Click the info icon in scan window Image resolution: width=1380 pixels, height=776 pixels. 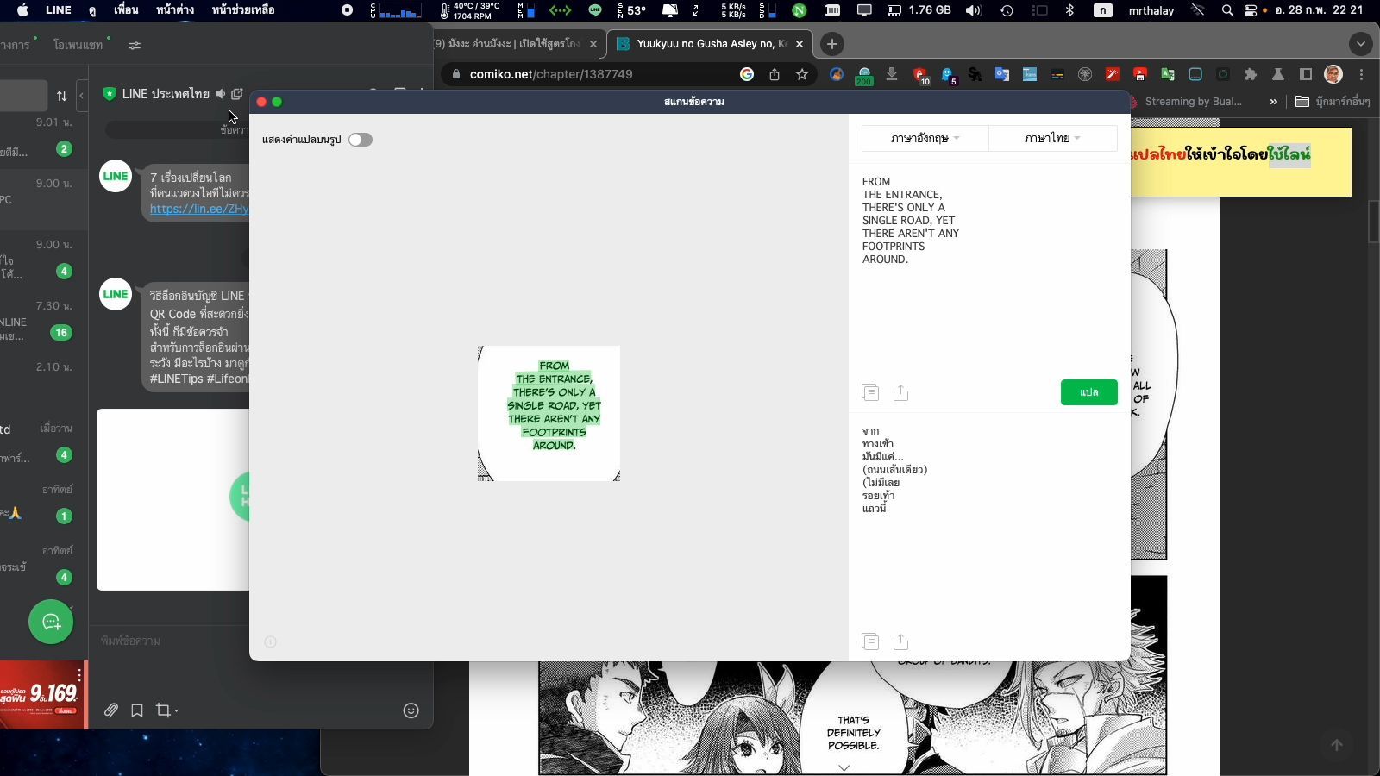270,641
